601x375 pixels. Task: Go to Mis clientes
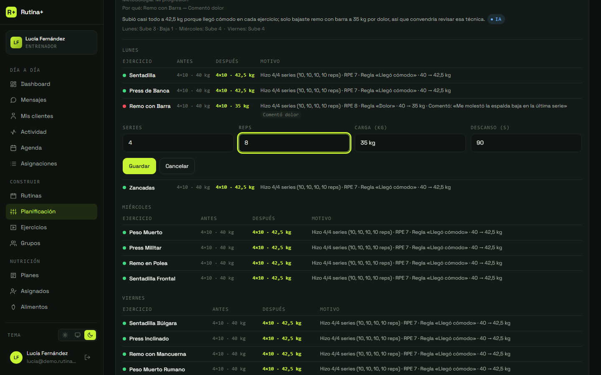click(51, 116)
